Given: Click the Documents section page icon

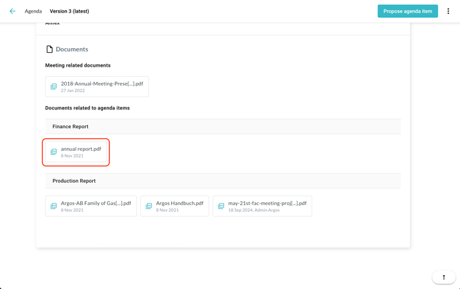Looking at the screenshot, I should pyautogui.click(x=49, y=49).
